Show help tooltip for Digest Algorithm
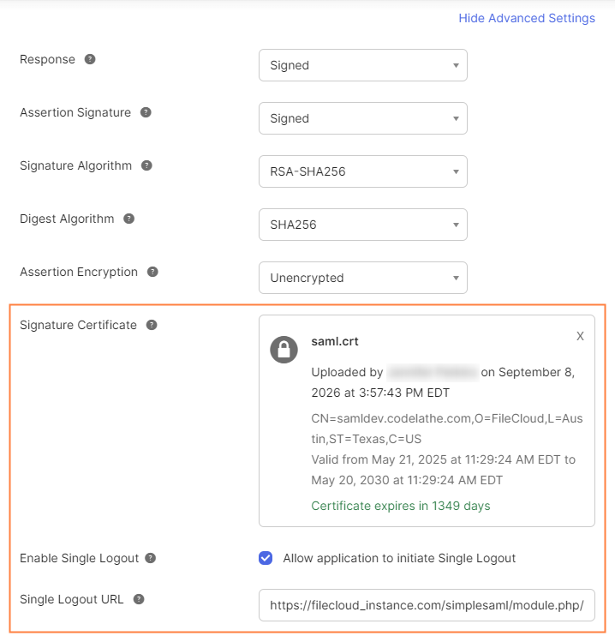This screenshot has height=642, width=615. pos(128,219)
